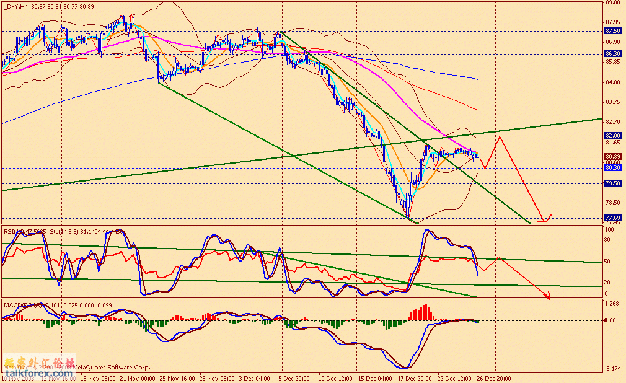Image resolution: width=626 pixels, height=383 pixels.
Task: Click the 80 level on the RSI scale
Action: 607,240
